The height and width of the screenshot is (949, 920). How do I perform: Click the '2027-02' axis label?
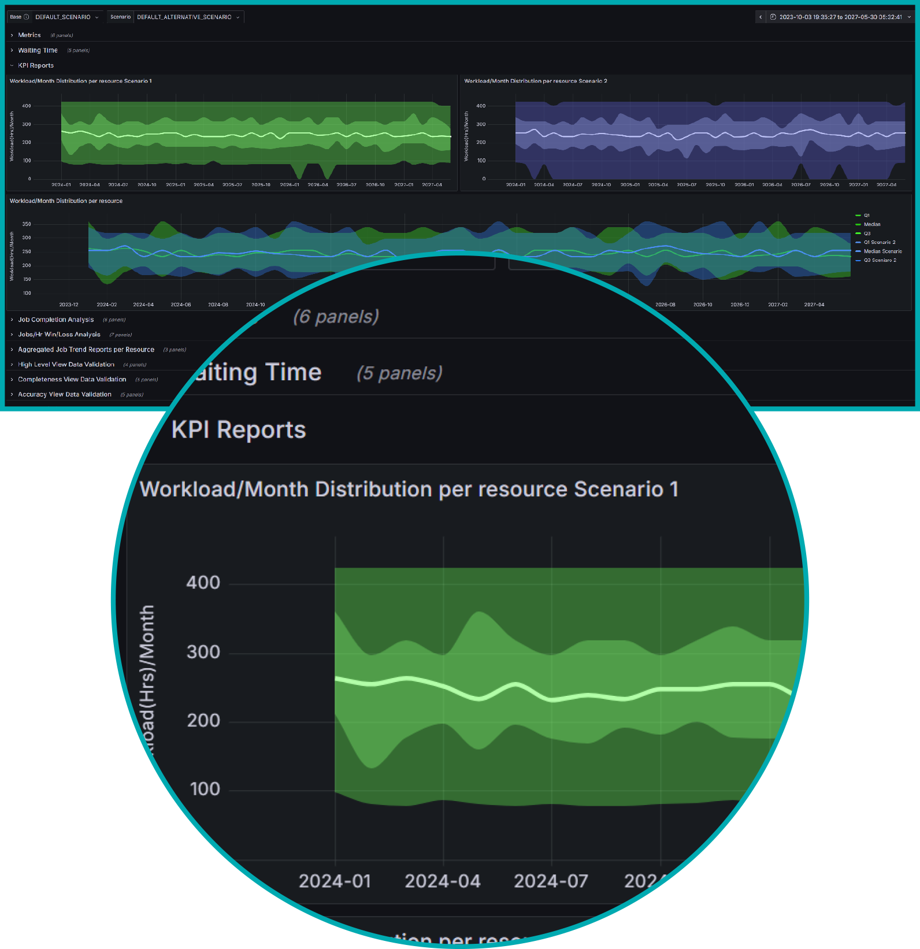click(x=777, y=305)
